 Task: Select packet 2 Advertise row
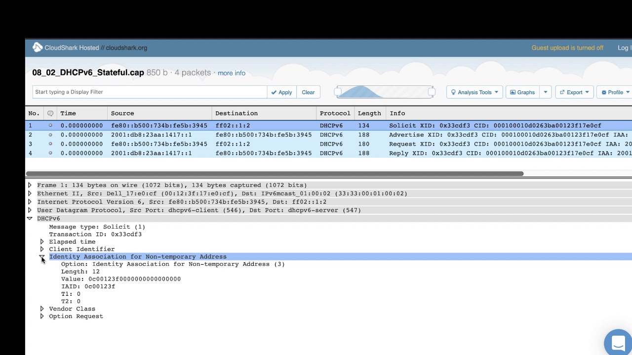click(328, 135)
